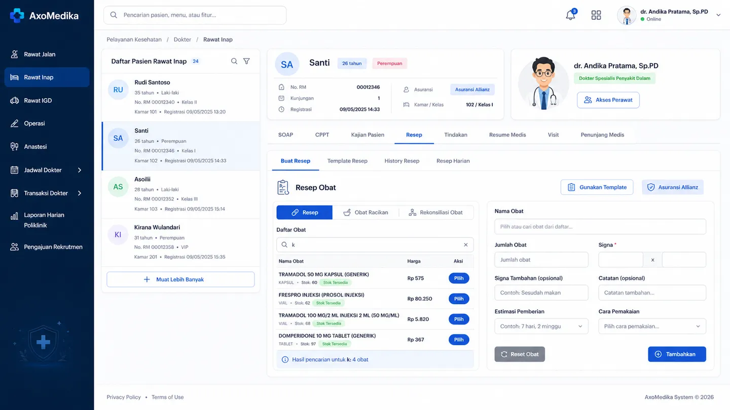Click the AxoMedika logo icon
The width and height of the screenshot is (730, 410).
pos(17,16)
